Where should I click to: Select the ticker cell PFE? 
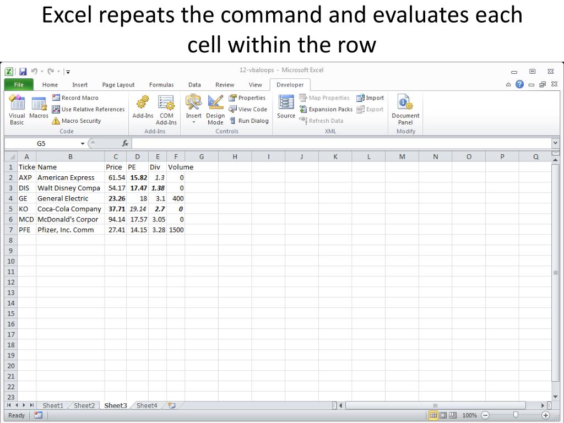26,230
